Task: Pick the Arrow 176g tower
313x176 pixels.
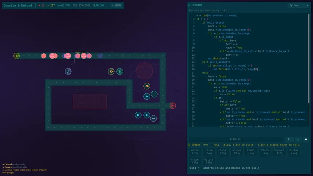Action: 195,152
